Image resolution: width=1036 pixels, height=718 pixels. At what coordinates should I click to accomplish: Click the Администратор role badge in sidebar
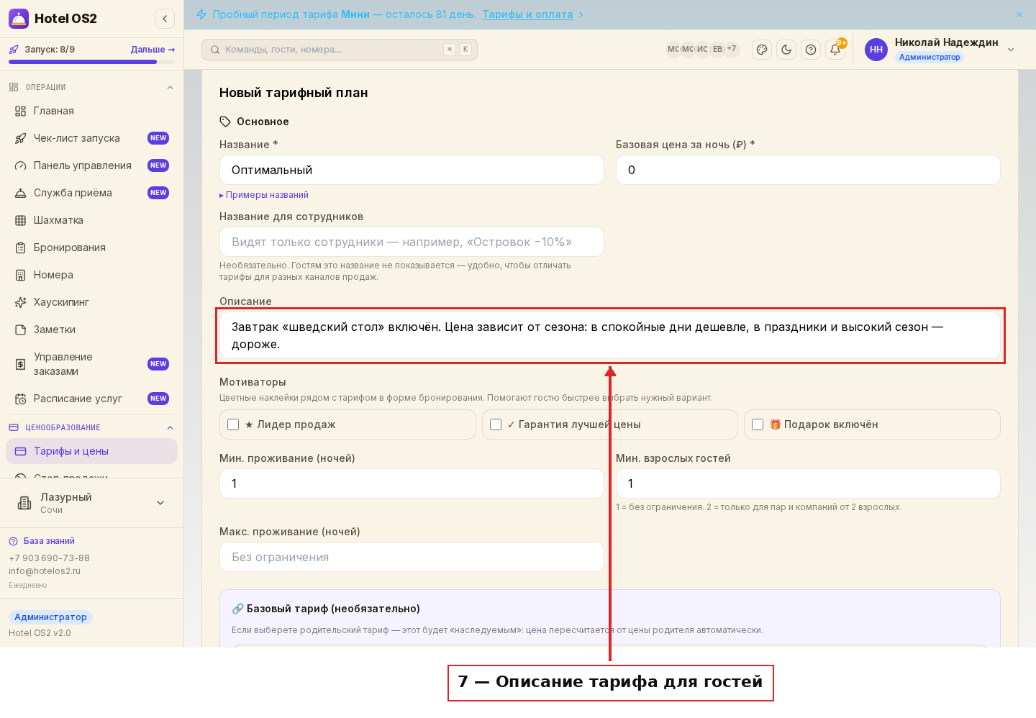point(50,617)
